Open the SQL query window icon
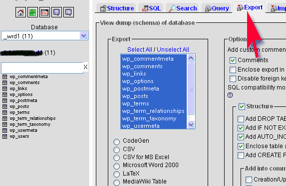286x186 pixels. (44, 12)
